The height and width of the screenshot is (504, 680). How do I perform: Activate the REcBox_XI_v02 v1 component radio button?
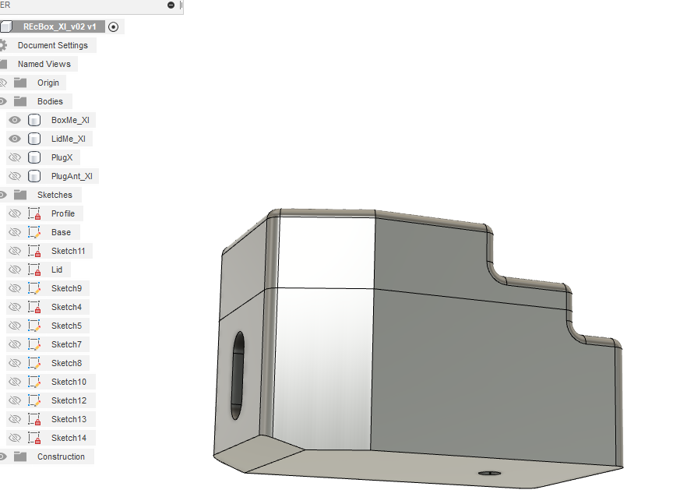(x=113, y=27)
